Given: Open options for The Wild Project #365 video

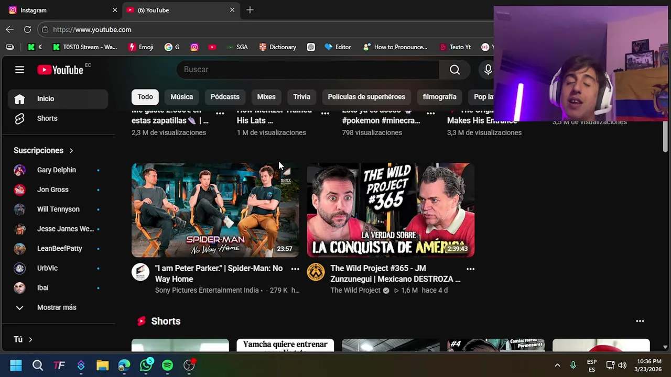Looking at the screenshot, I should [x=470, y=269].
